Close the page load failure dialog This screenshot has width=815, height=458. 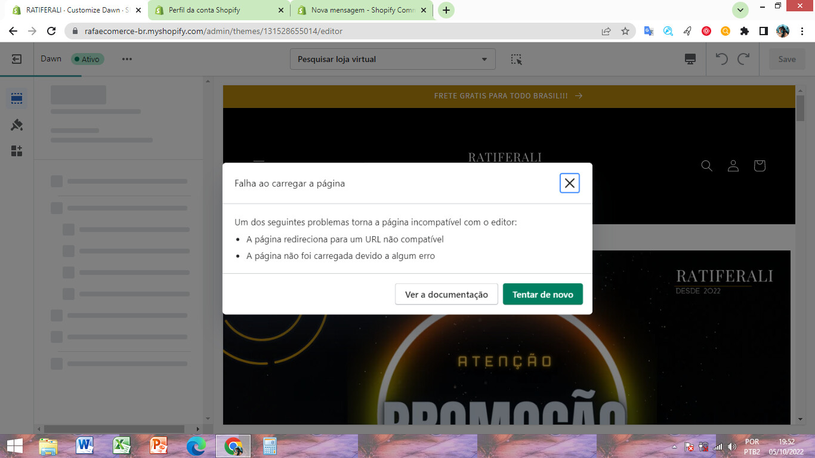(570, 183)
